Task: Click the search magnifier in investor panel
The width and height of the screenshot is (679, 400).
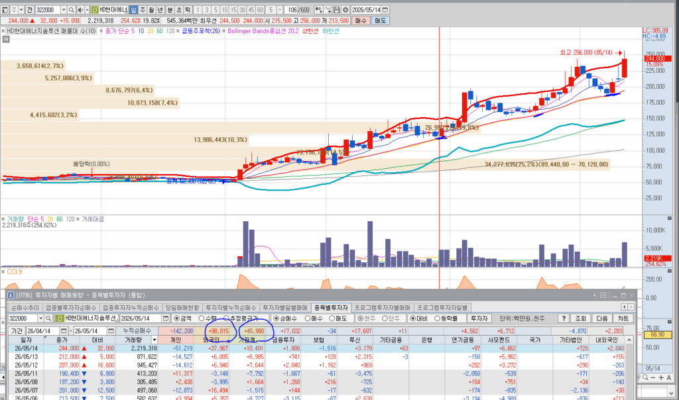Action: point(49,319)
